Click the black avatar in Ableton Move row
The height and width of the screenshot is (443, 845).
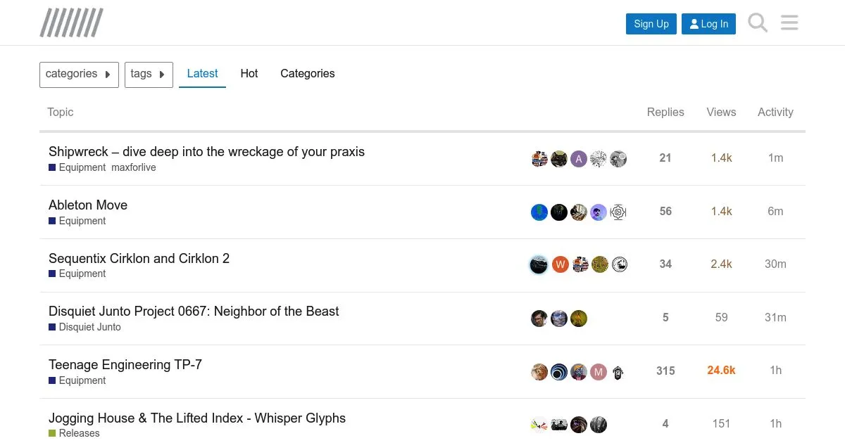559,212
